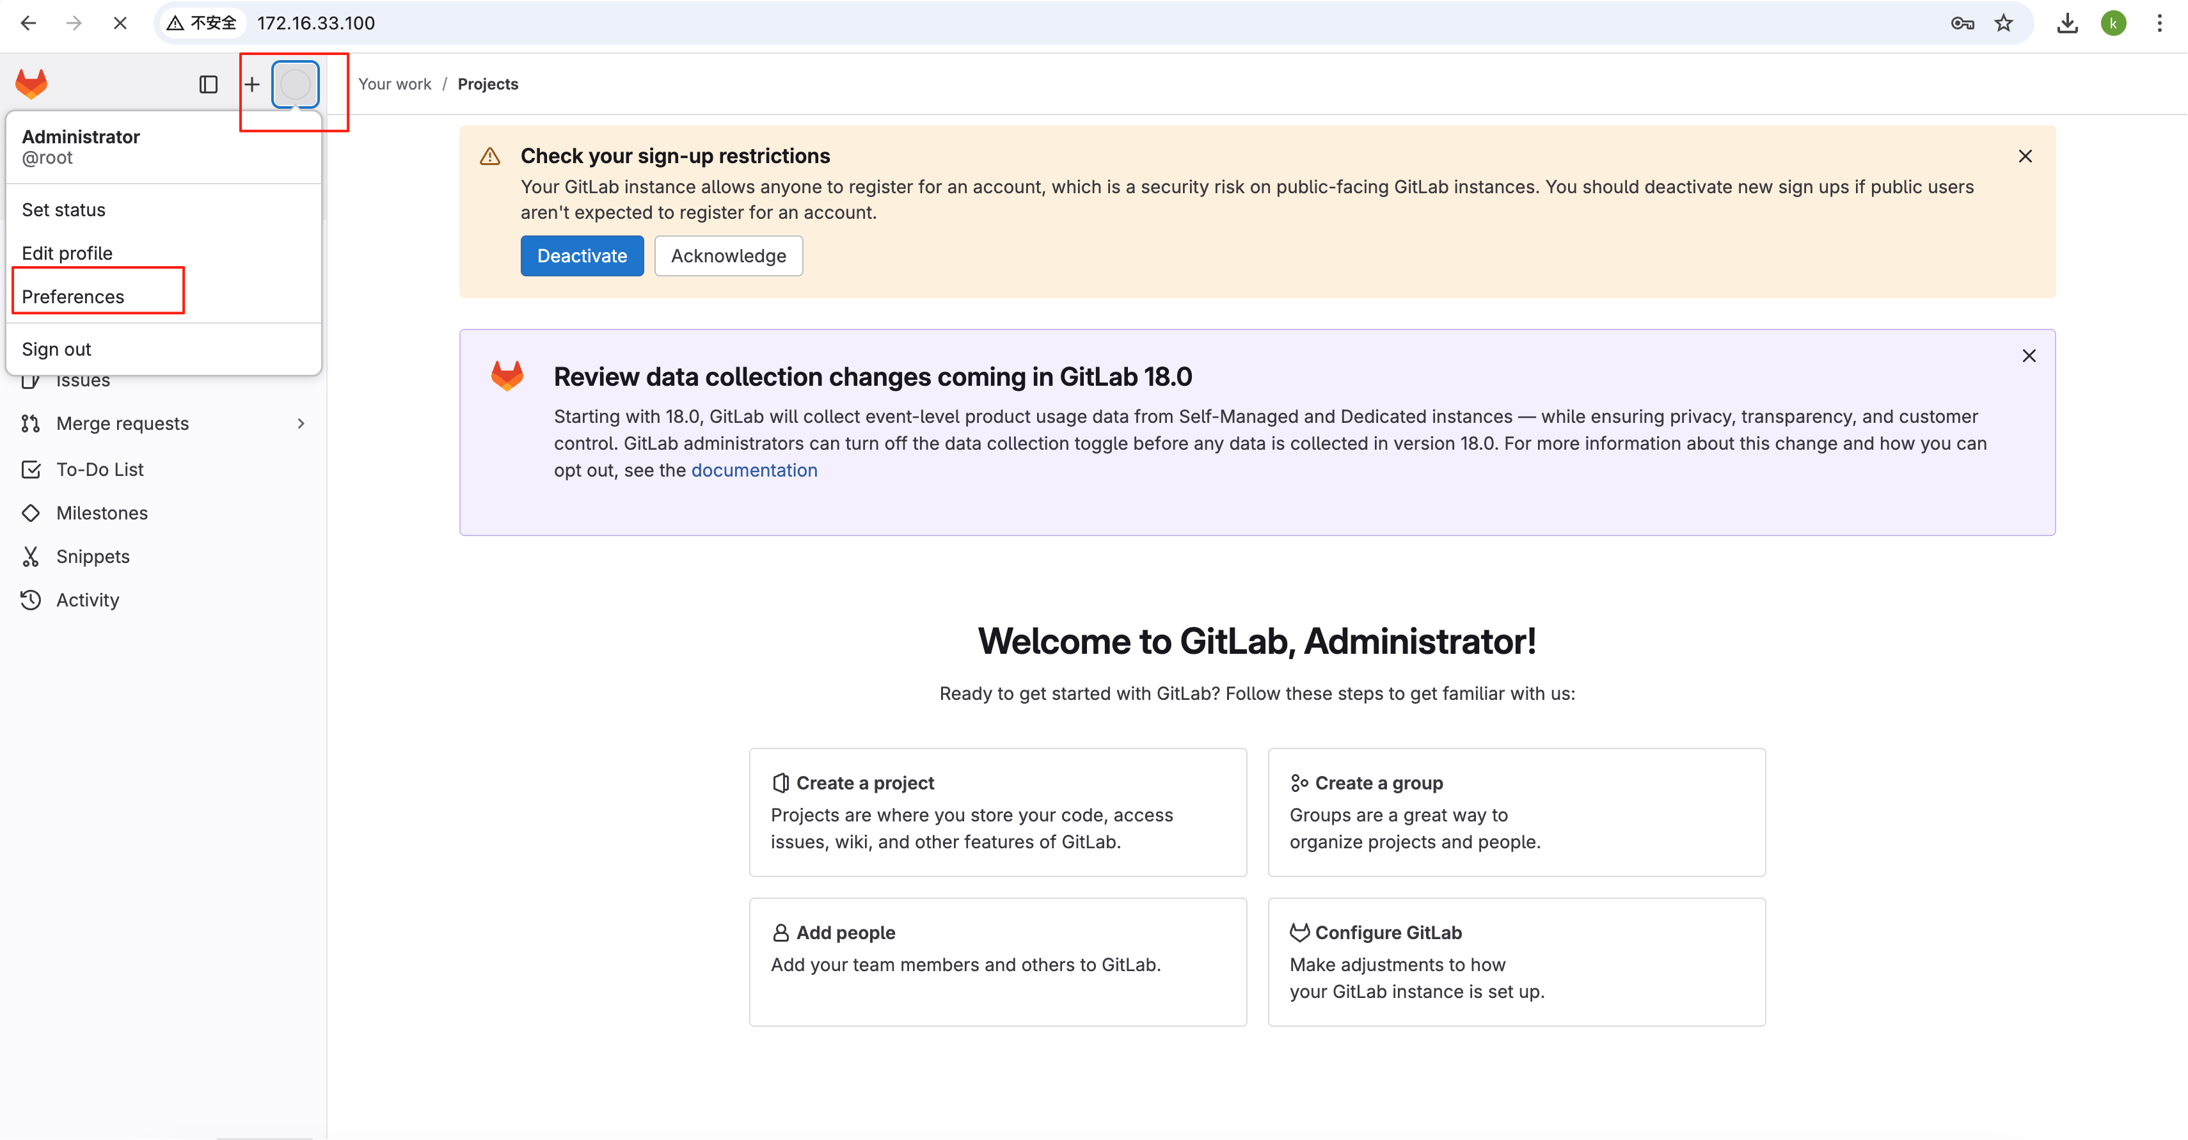The image size is (2188, 1140).
Task: Open To-Do List in sidebar
Action: click(x=164, y=469)
